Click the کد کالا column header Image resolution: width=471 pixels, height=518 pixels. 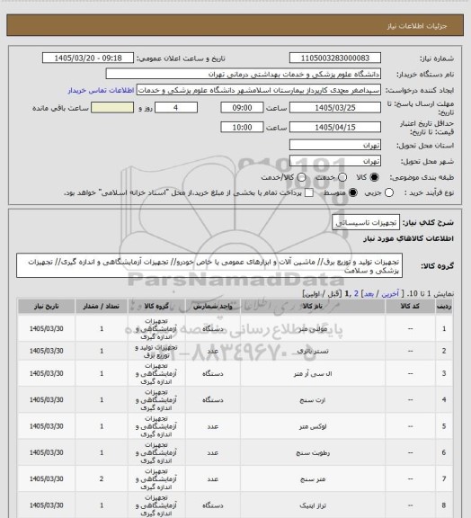[x=410, y=307]
